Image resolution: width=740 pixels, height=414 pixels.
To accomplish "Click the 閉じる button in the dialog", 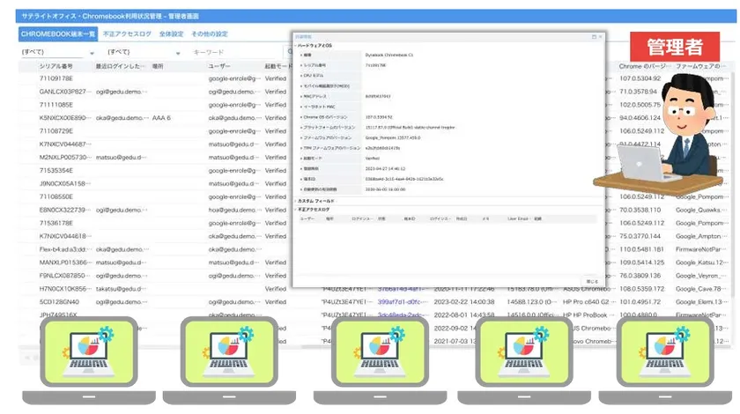I will click(x=592, y=282).
